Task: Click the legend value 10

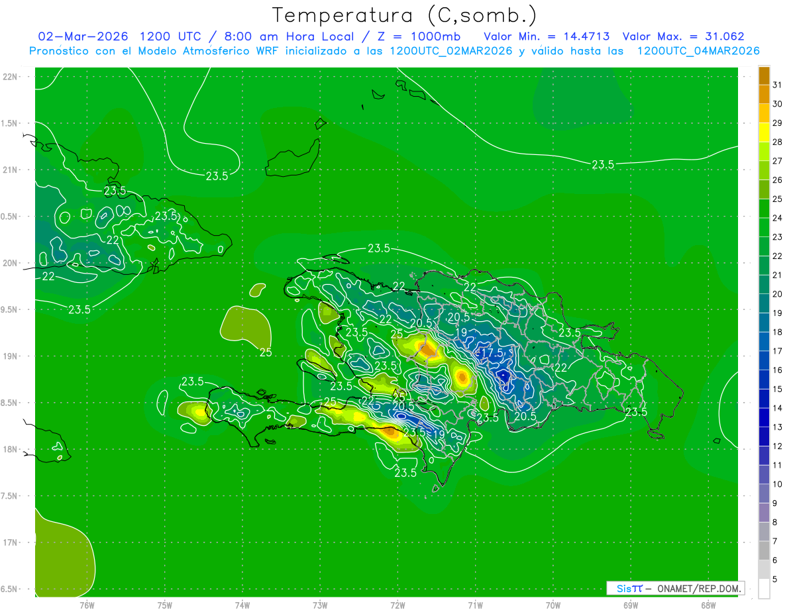Action: (x=778, y=484)
